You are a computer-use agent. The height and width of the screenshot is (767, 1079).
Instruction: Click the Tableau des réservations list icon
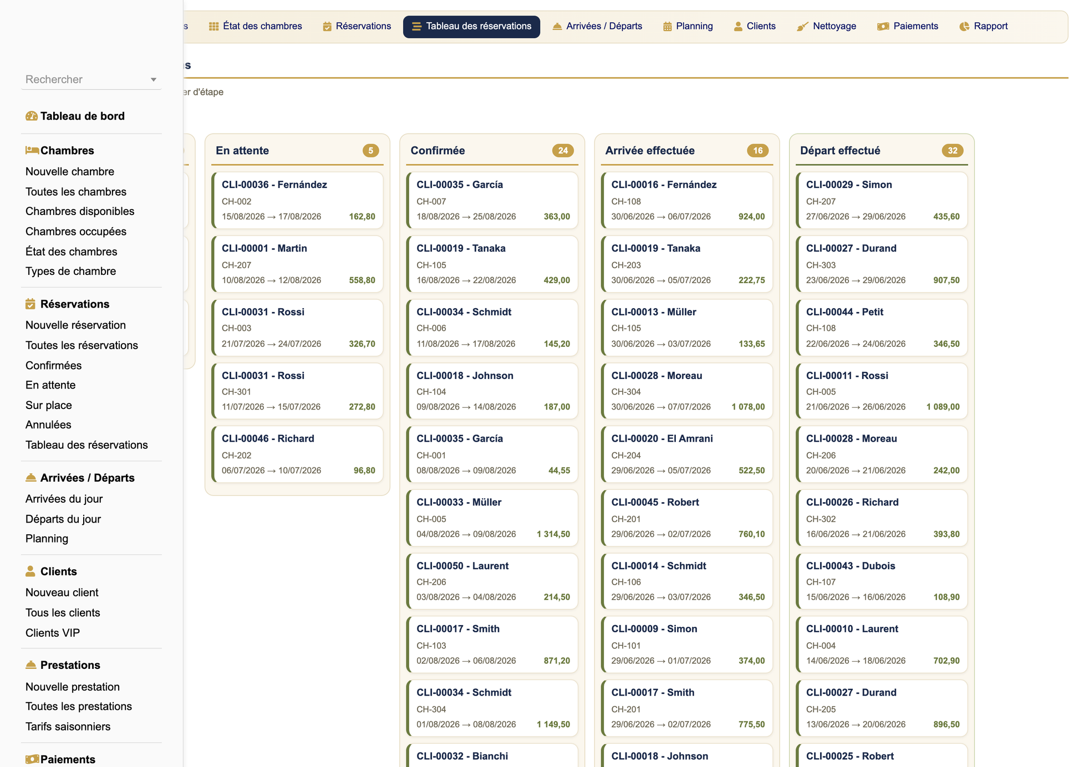click(x=416, y=26)
